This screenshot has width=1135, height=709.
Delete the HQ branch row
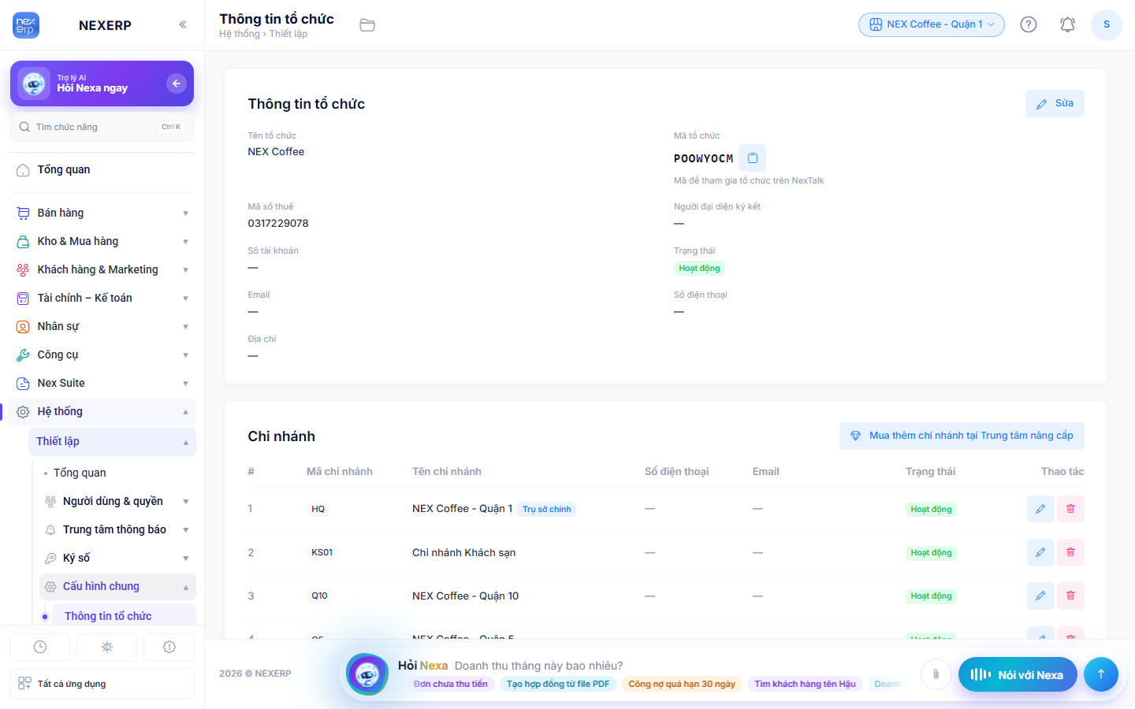tap(1070, 509)
